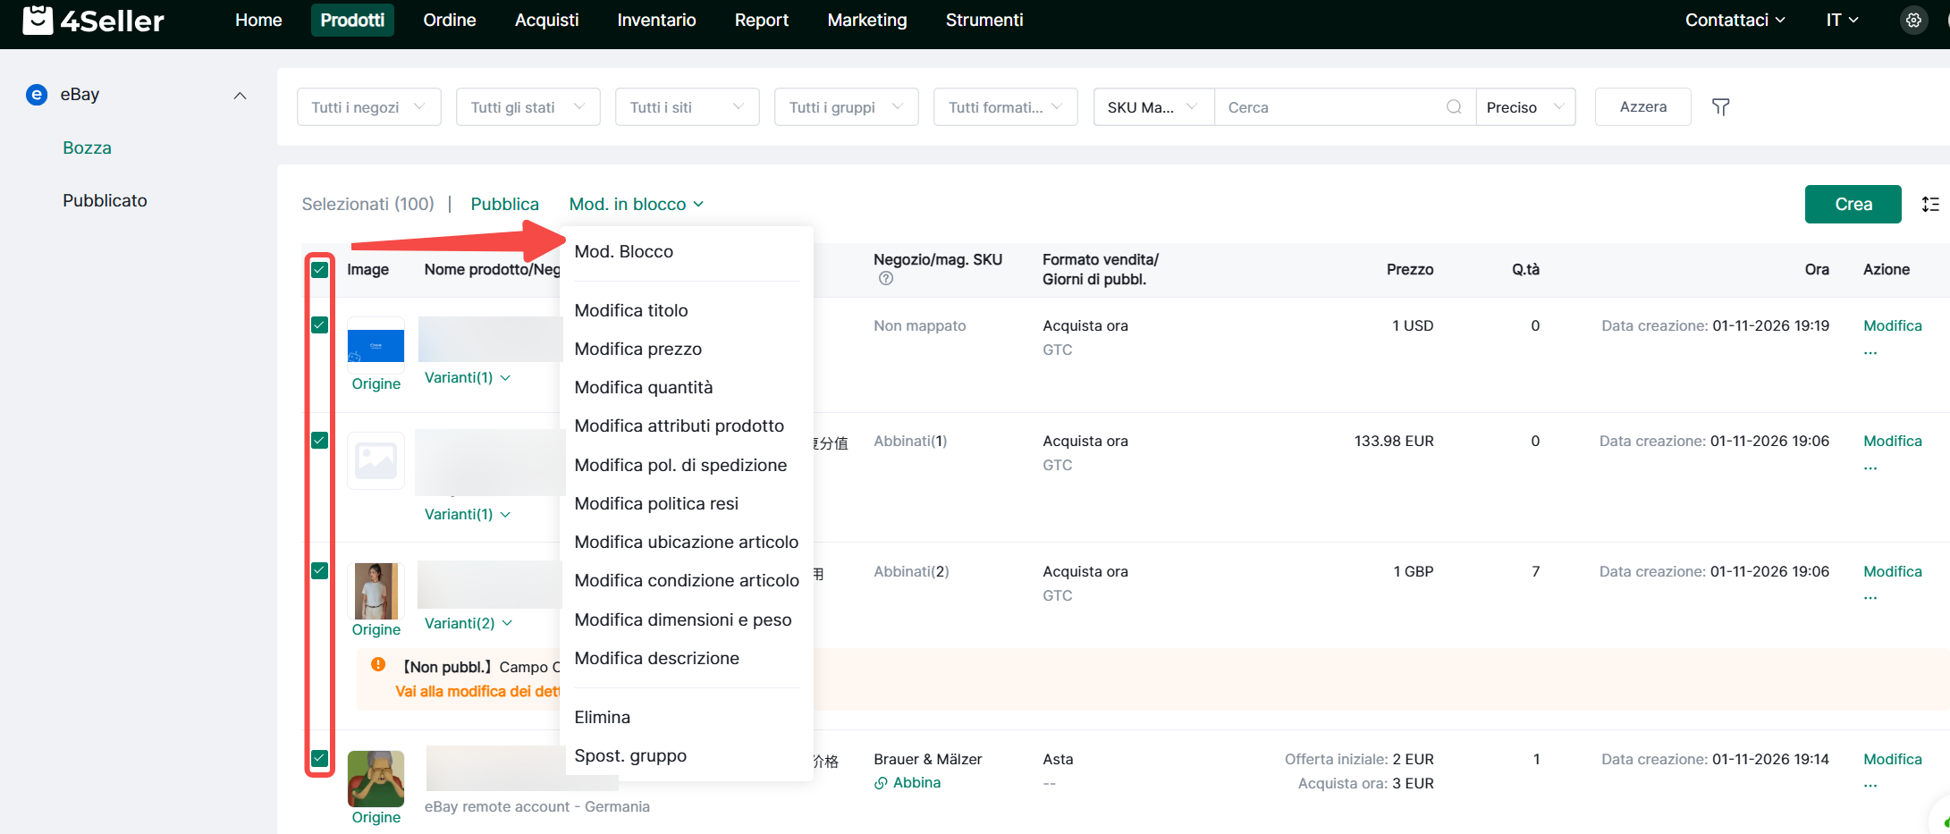Click the 4Seller logo icon
This screenshot has height=834, width=1950.
click(38, 20)
